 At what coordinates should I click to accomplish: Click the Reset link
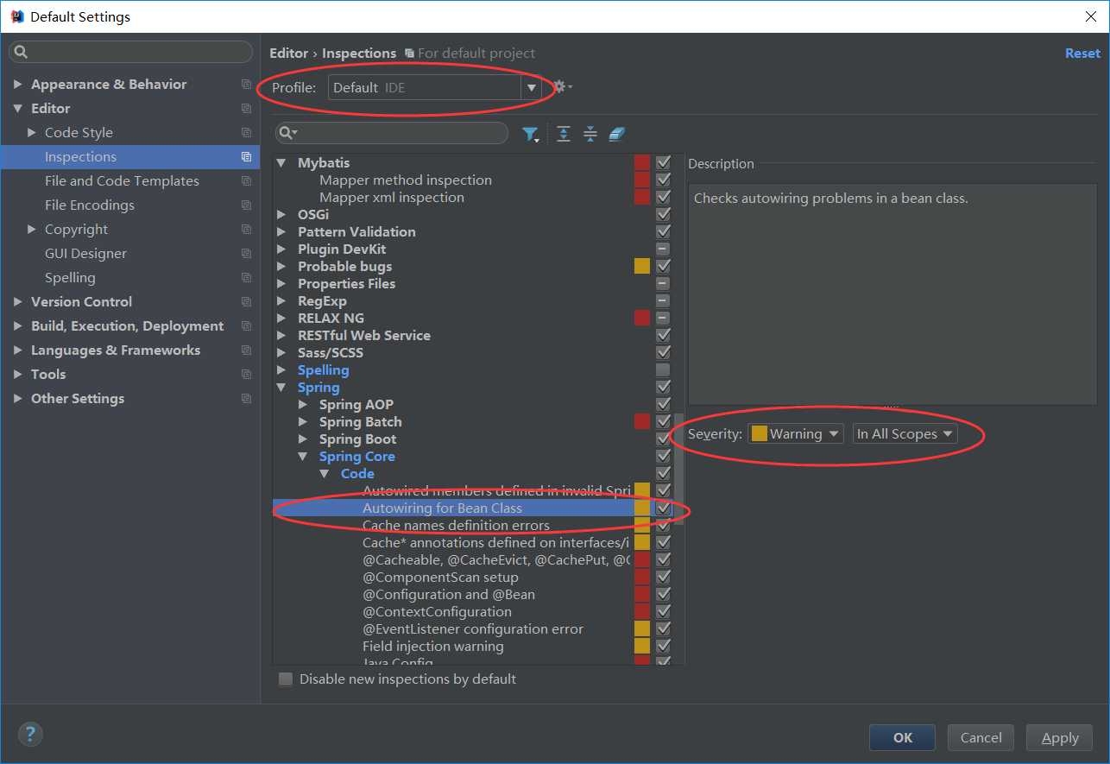1082,54
